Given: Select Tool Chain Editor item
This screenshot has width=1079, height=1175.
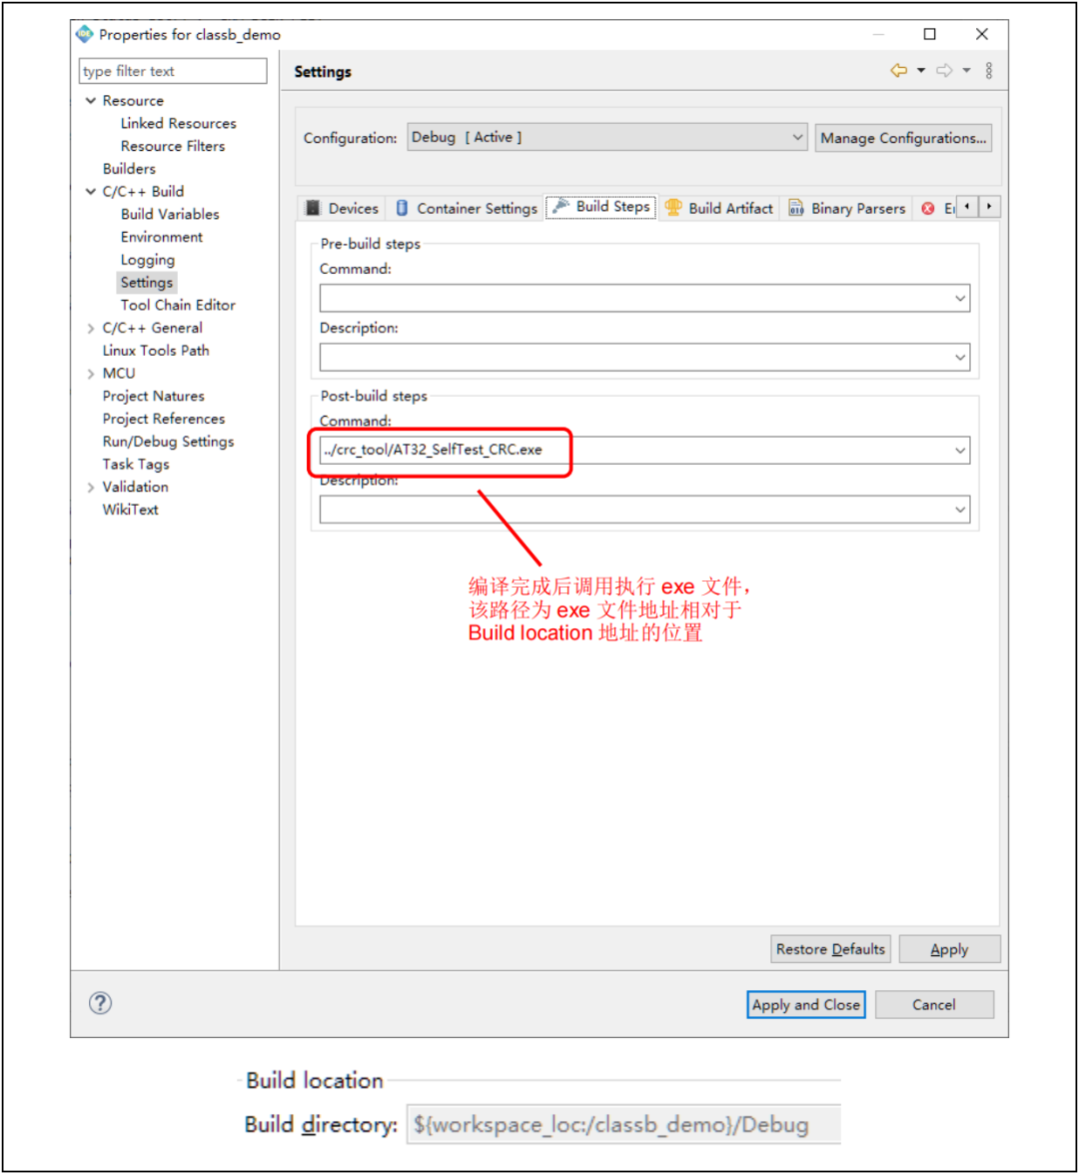Looking at the screenshot, I should click(x=178, y=305).
